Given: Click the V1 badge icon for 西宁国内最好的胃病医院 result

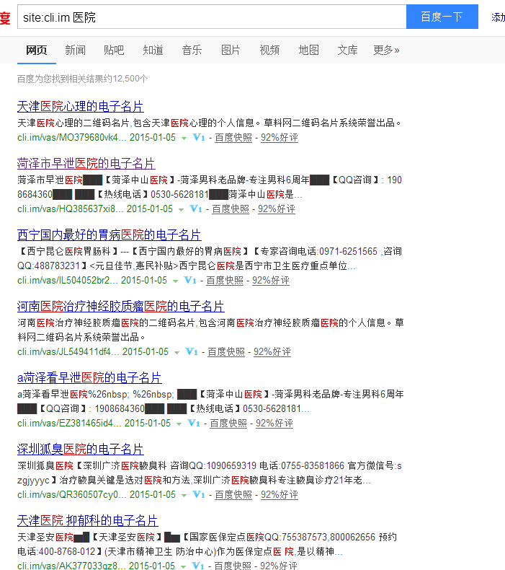Looking at the screenshot, I should [x=190, y=280].
